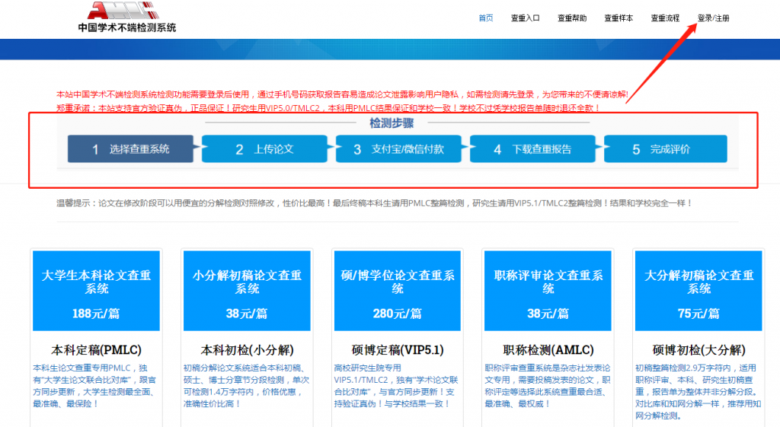Click the 本科生论文查重专用PMLC description
780x427 pixels.
(x=94, y=386)
